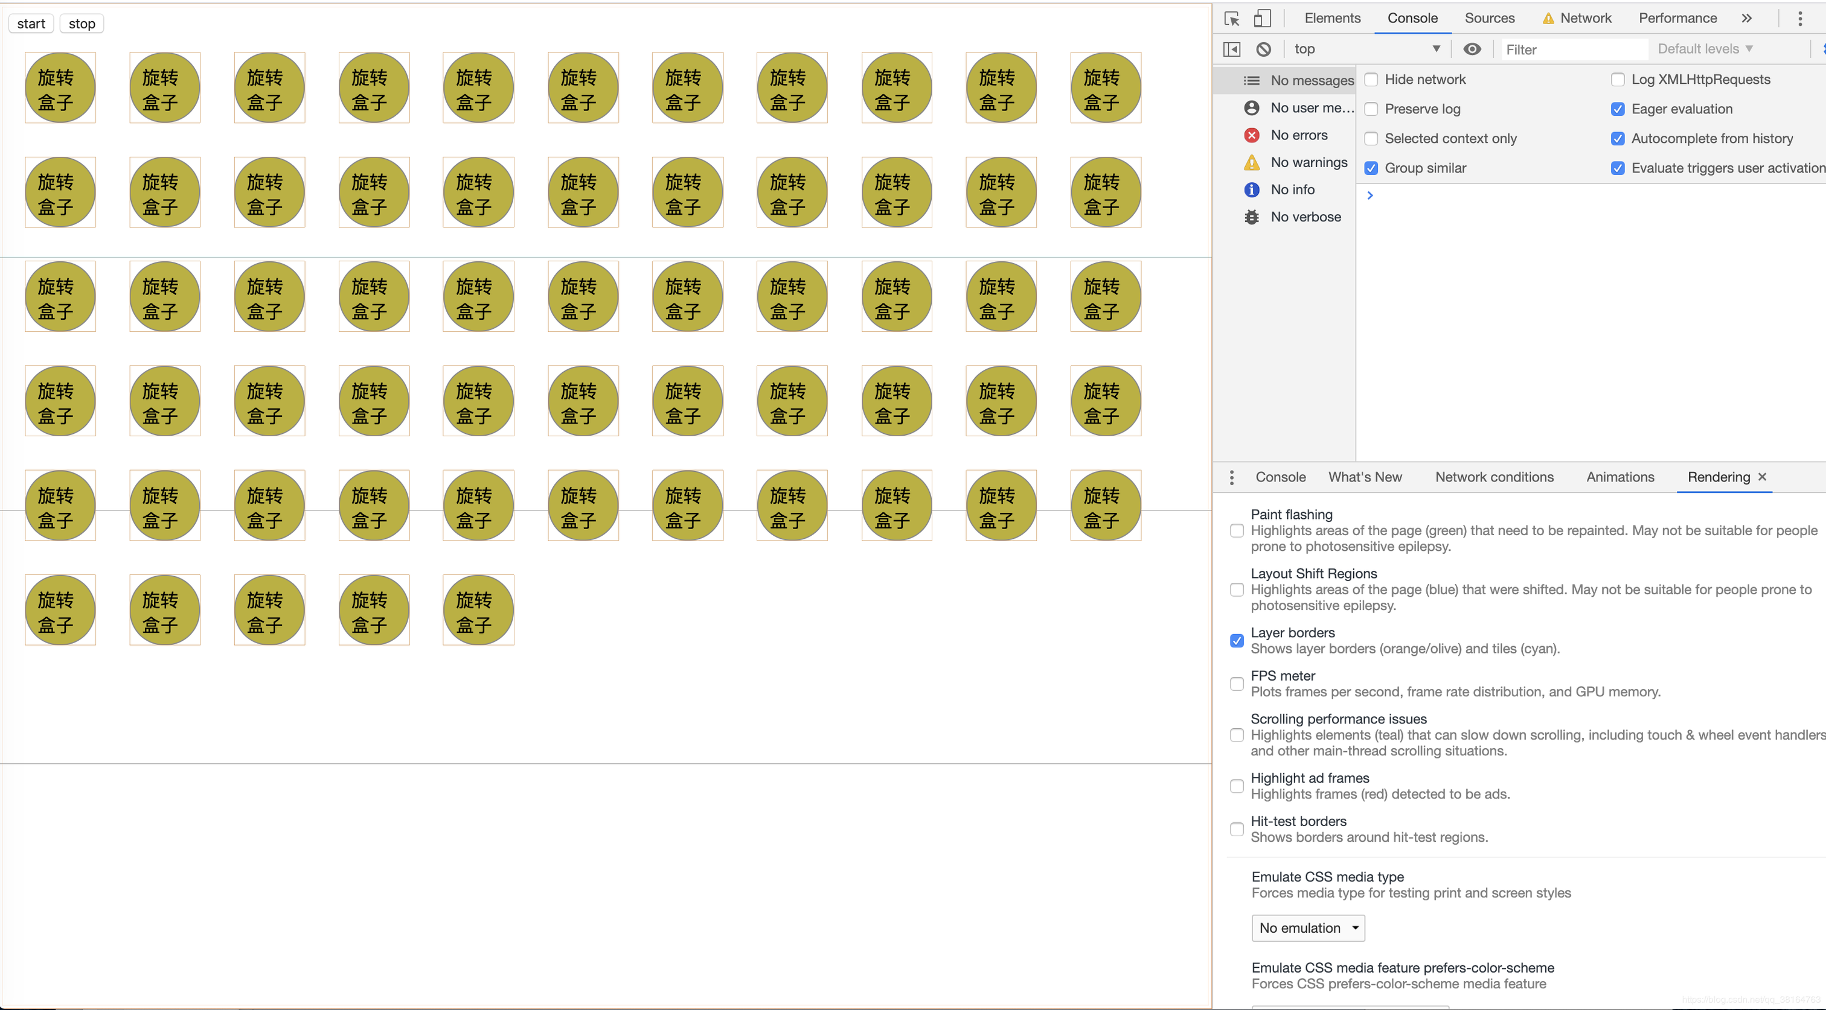The width and height of the screenshot is (1826, 1010).
Task: Enable the Paint flashing checkbox
Action: point(1236,531)
